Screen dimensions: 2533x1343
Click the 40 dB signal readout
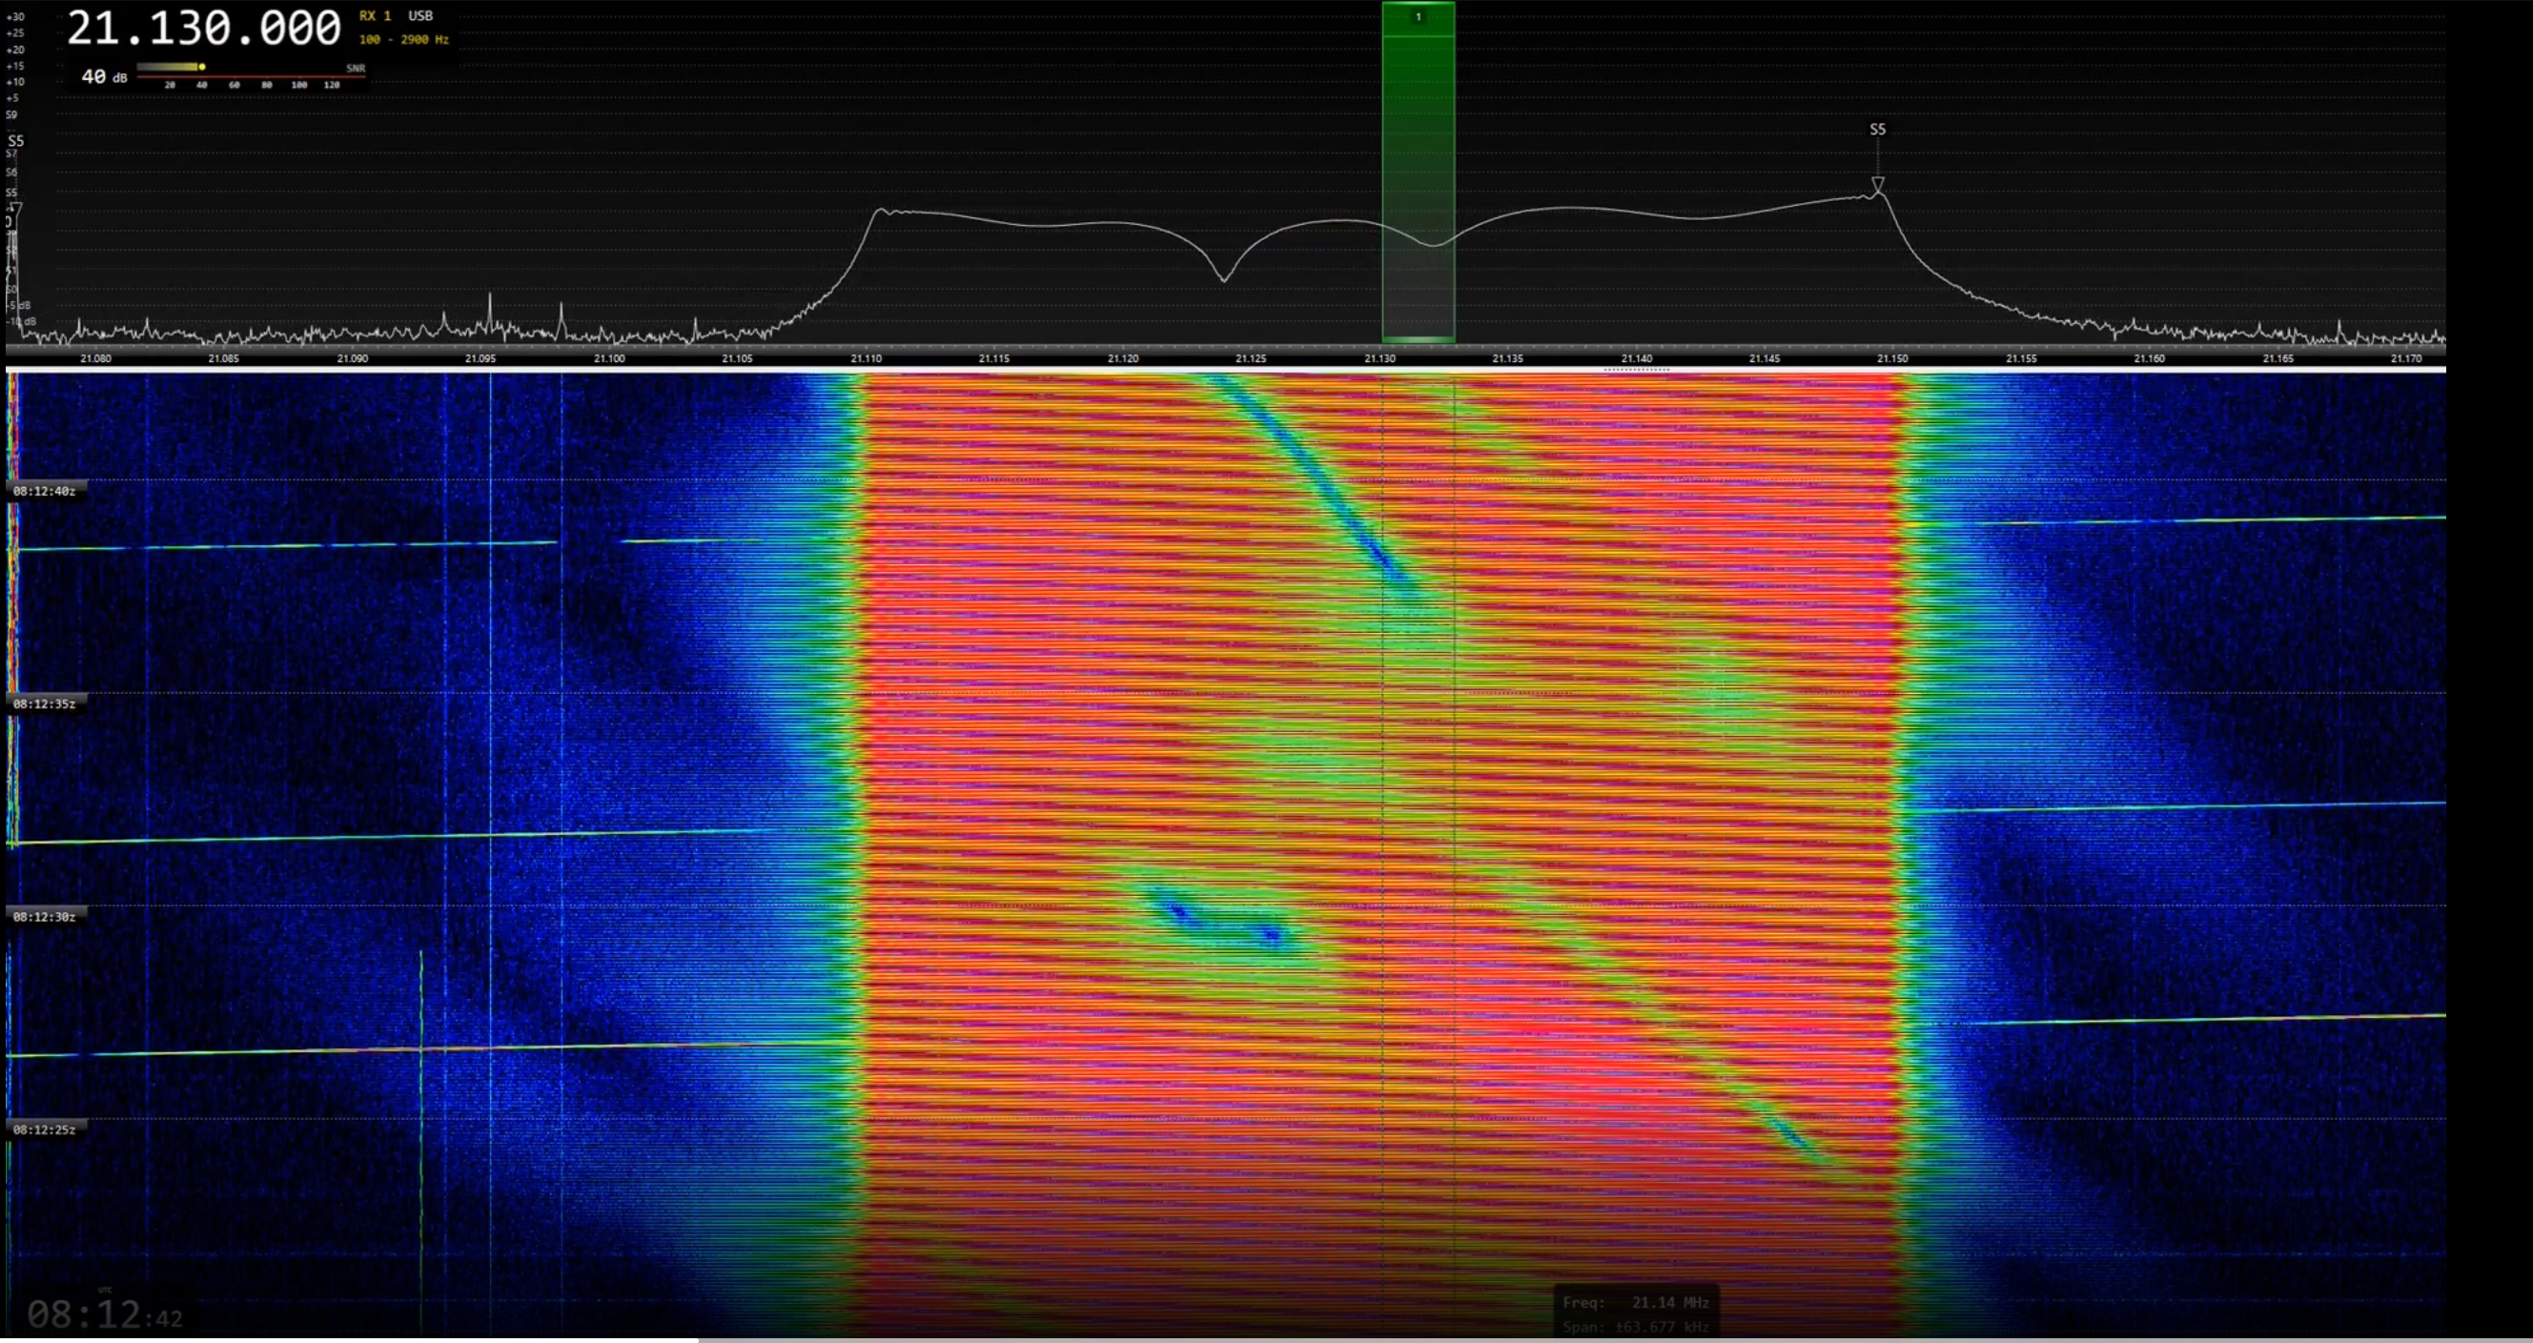pyautogui.click(x=103, y=76)
